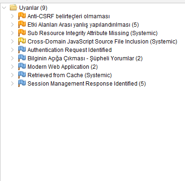Image resolution: width=185 pixels, height=181 pixels.
Task: Select Cross-Domain JavaScript Source File Inclusion alert
Action: point(102,42)
